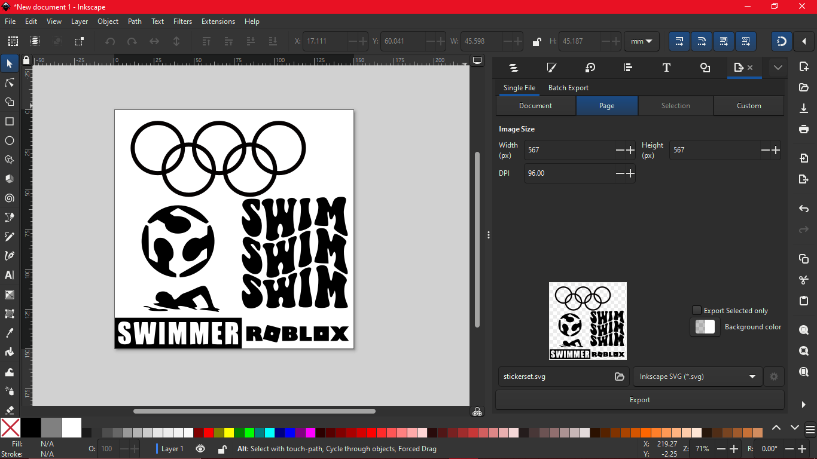Open the File menu

point(10,21)
